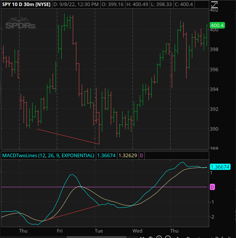Click the Wed label on time axis
Image resolution: width=236 pixels, height=238 pixels.
(137, 231)
